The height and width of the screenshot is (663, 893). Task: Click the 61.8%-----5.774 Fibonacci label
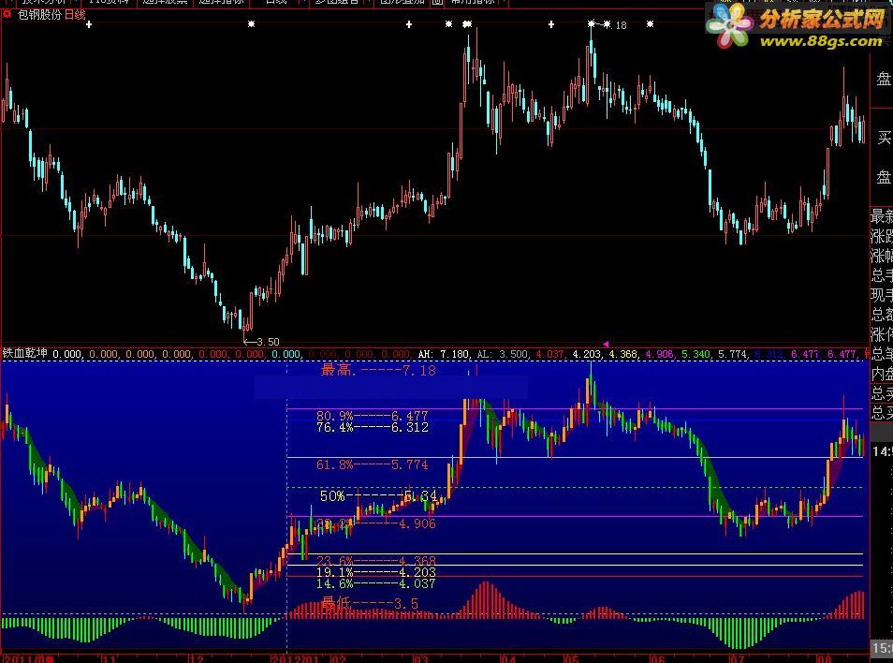pos(372,464)
